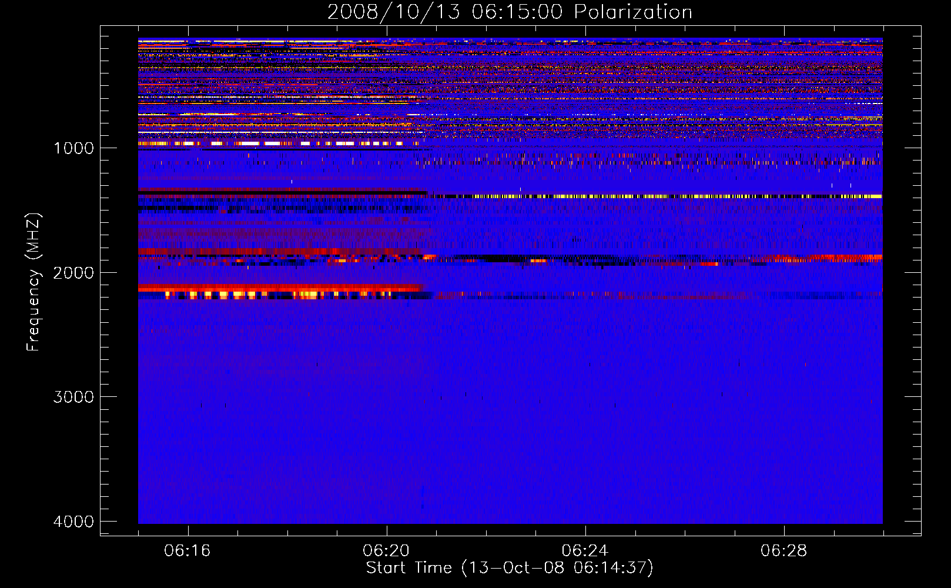
Task: Click the 3000 frequency tick label
Action: (73, 397)
